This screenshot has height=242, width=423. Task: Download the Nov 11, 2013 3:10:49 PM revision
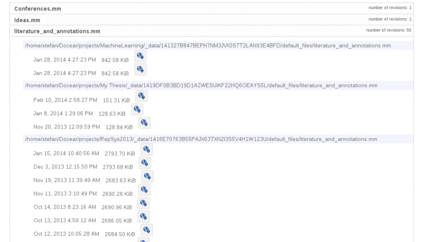144,190
